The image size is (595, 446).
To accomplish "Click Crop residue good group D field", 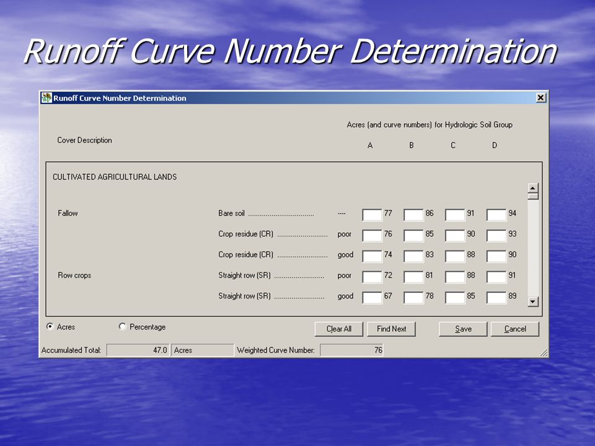I will click(496, 256).
